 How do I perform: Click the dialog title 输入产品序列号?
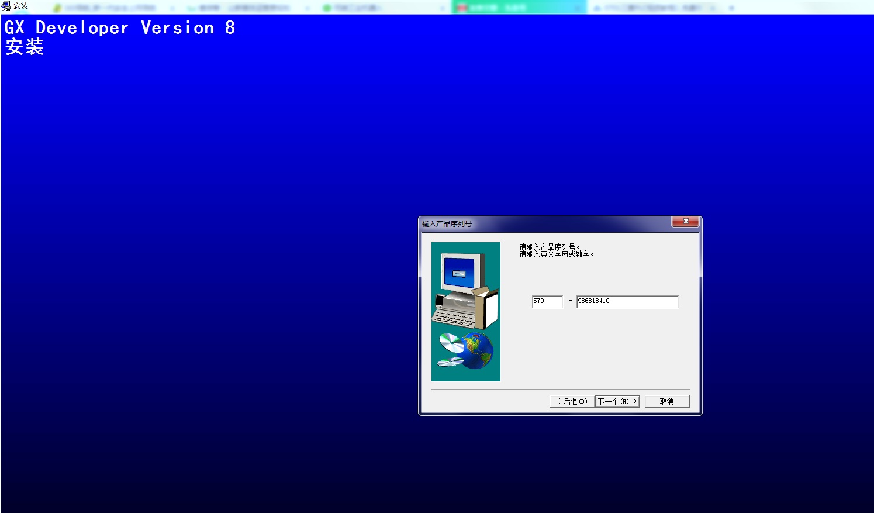coord(447,223)
